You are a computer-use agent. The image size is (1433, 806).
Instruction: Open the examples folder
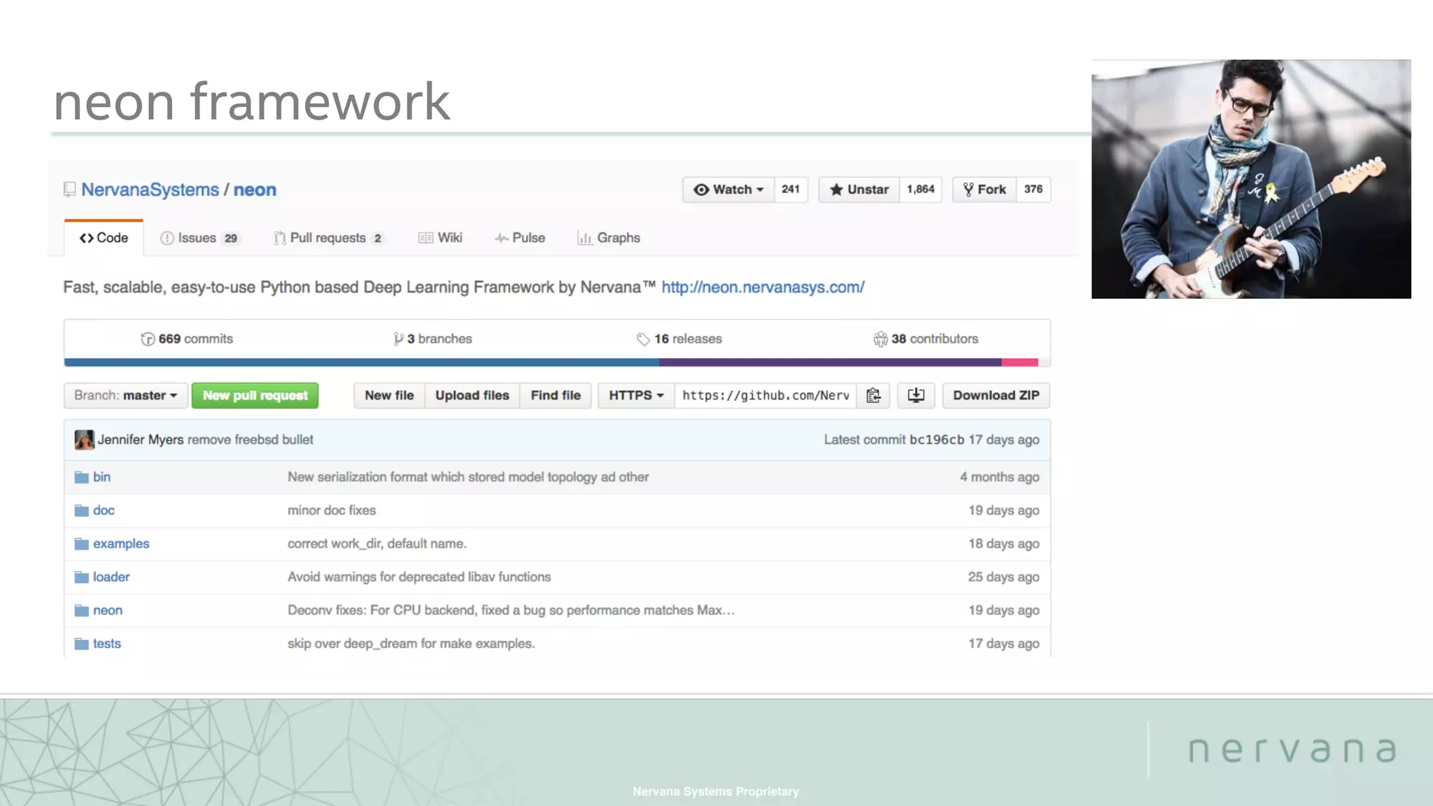tap(121, 544)
